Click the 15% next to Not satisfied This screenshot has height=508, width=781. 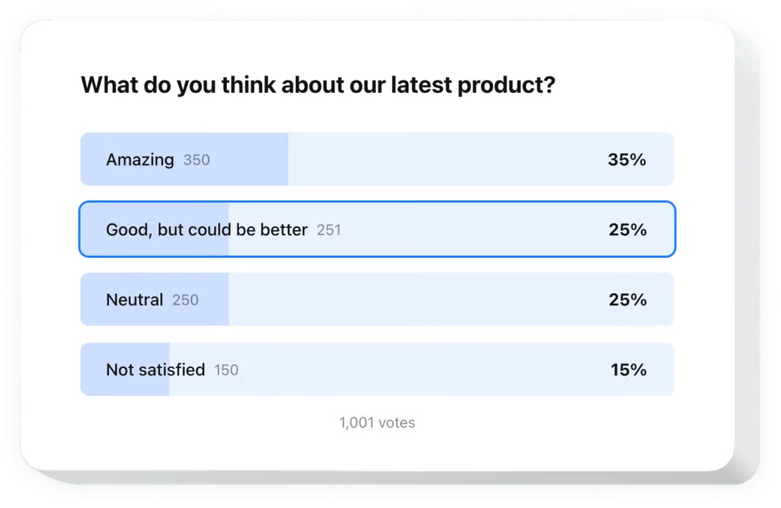(627, 370)
